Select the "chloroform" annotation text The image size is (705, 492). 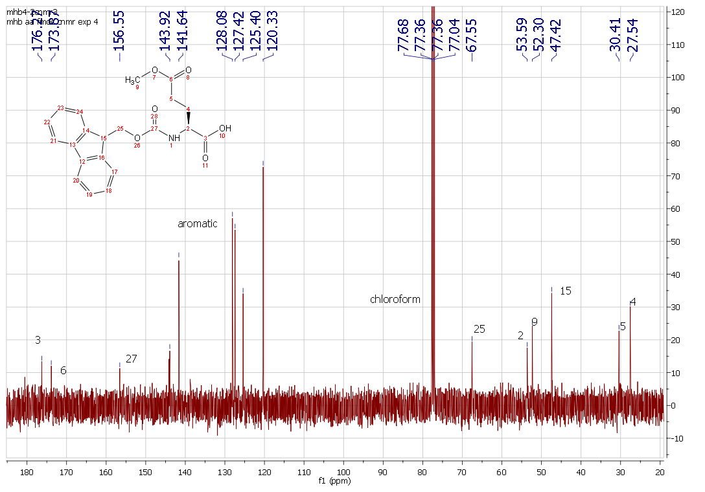pos(395,300)
